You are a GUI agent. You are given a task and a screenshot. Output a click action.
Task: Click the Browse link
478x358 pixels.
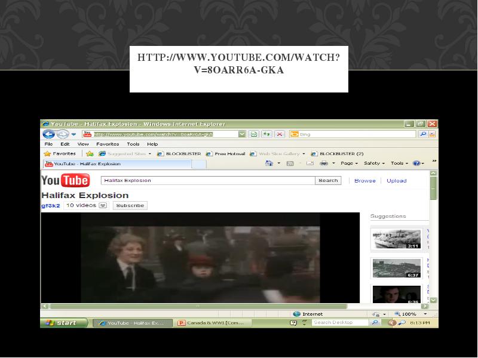[365, 181]
